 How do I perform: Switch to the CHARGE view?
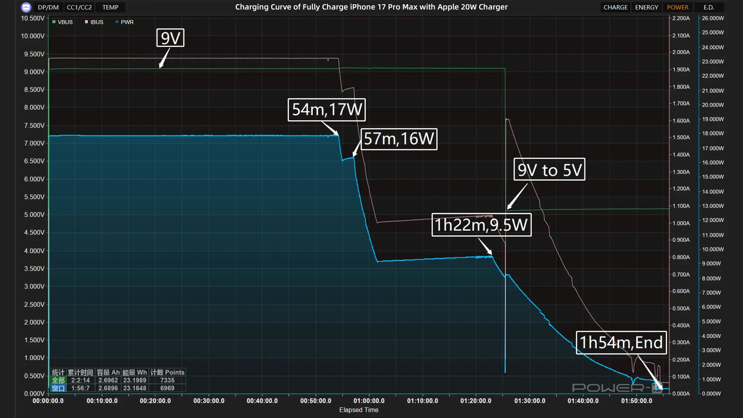615,7
